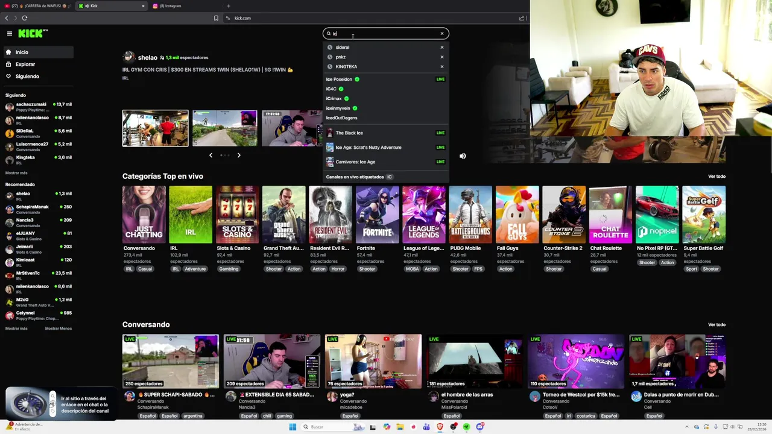Go to Inicio in sidebar

pyautogui.click(x=37, y=52)
